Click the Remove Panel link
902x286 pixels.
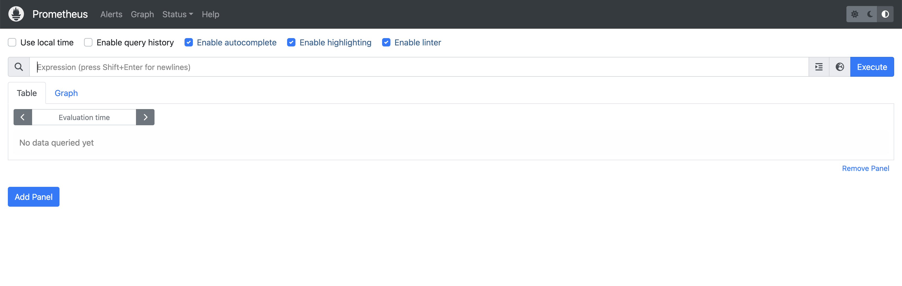(865, 168)
